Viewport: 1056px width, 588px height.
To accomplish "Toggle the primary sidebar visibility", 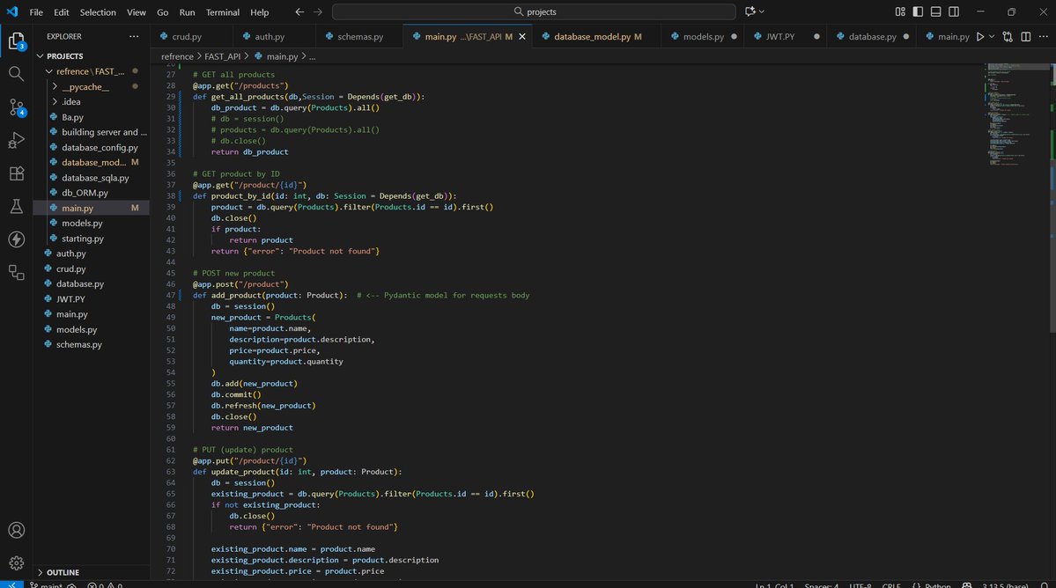I will (x=916, y=11).
